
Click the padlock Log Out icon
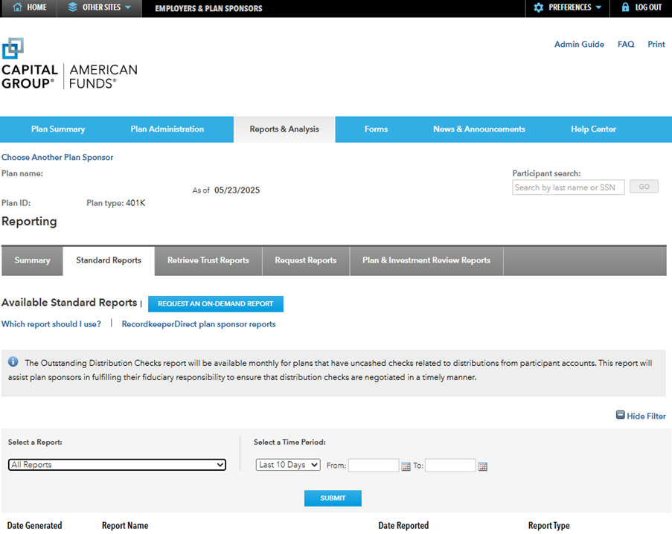point(625,8)
